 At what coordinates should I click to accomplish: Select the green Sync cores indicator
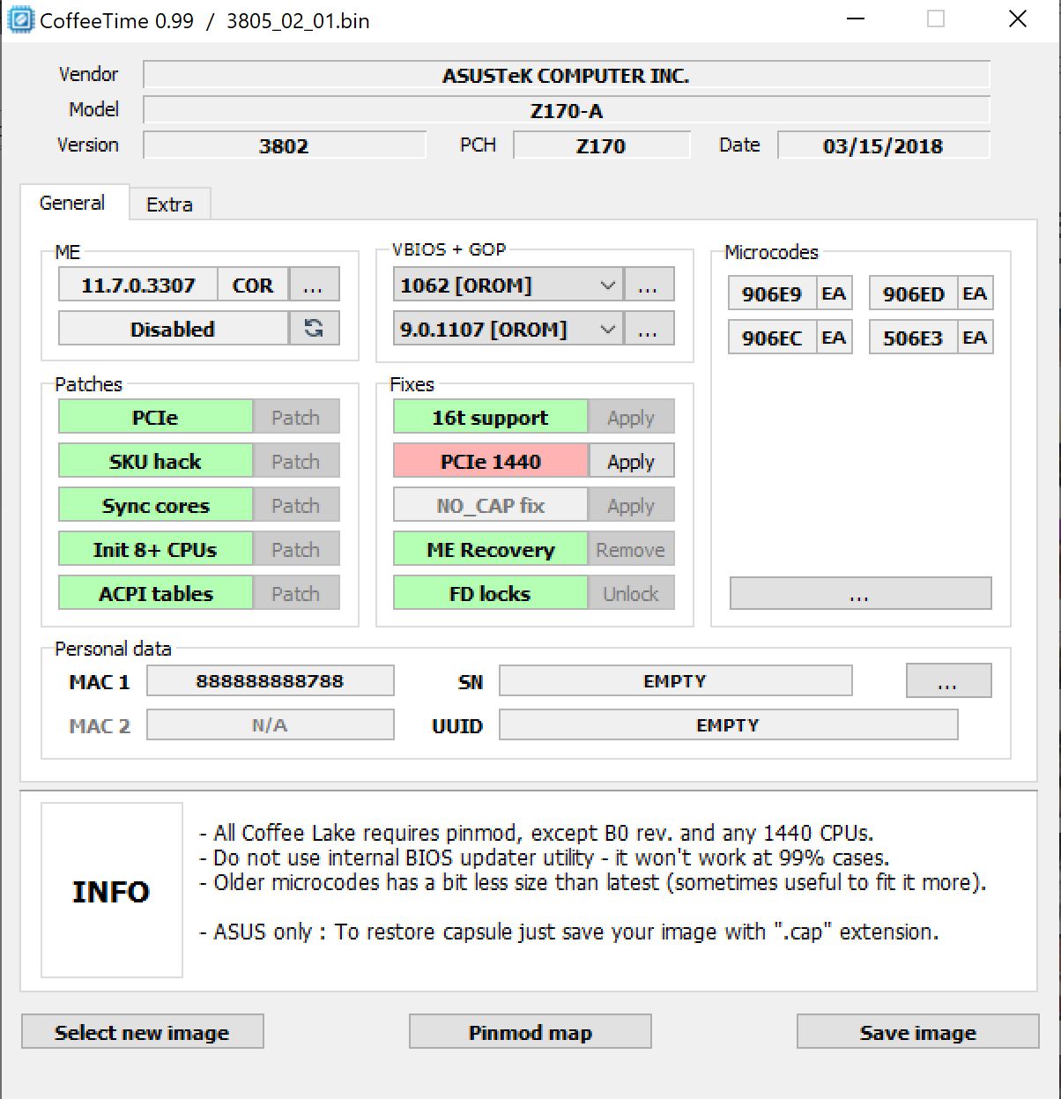click(155, 505)
